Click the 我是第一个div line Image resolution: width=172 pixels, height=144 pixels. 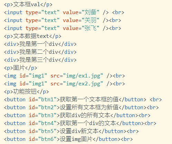pos(40,44)
